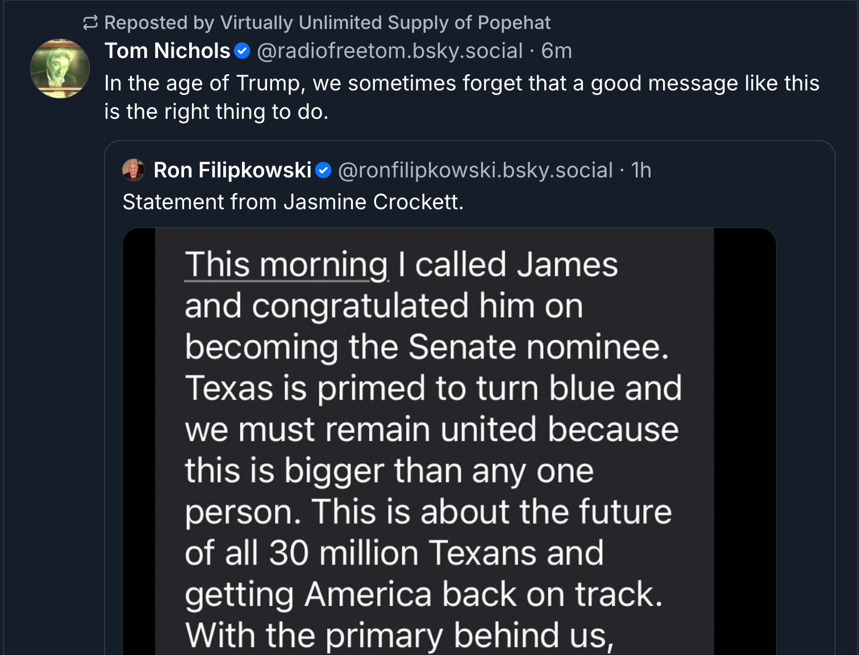This screenshot has width=859, height=655.
Task: Click the "Reposted by" label text
Action: 159,23
